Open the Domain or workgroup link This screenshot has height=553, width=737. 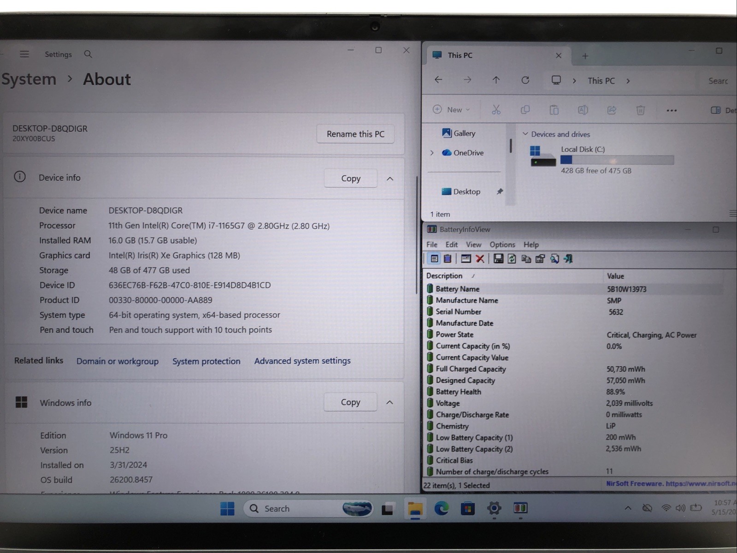click(x=118, y=361)
